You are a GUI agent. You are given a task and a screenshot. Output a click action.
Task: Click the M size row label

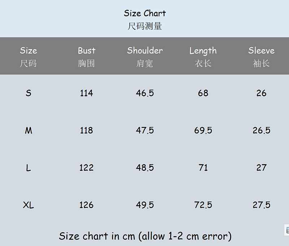[29, 130]
